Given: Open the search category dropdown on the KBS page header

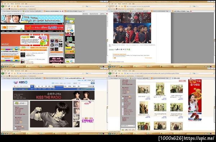Looking at the screenshot, I should pyautogui.click(x=77, y=83).
